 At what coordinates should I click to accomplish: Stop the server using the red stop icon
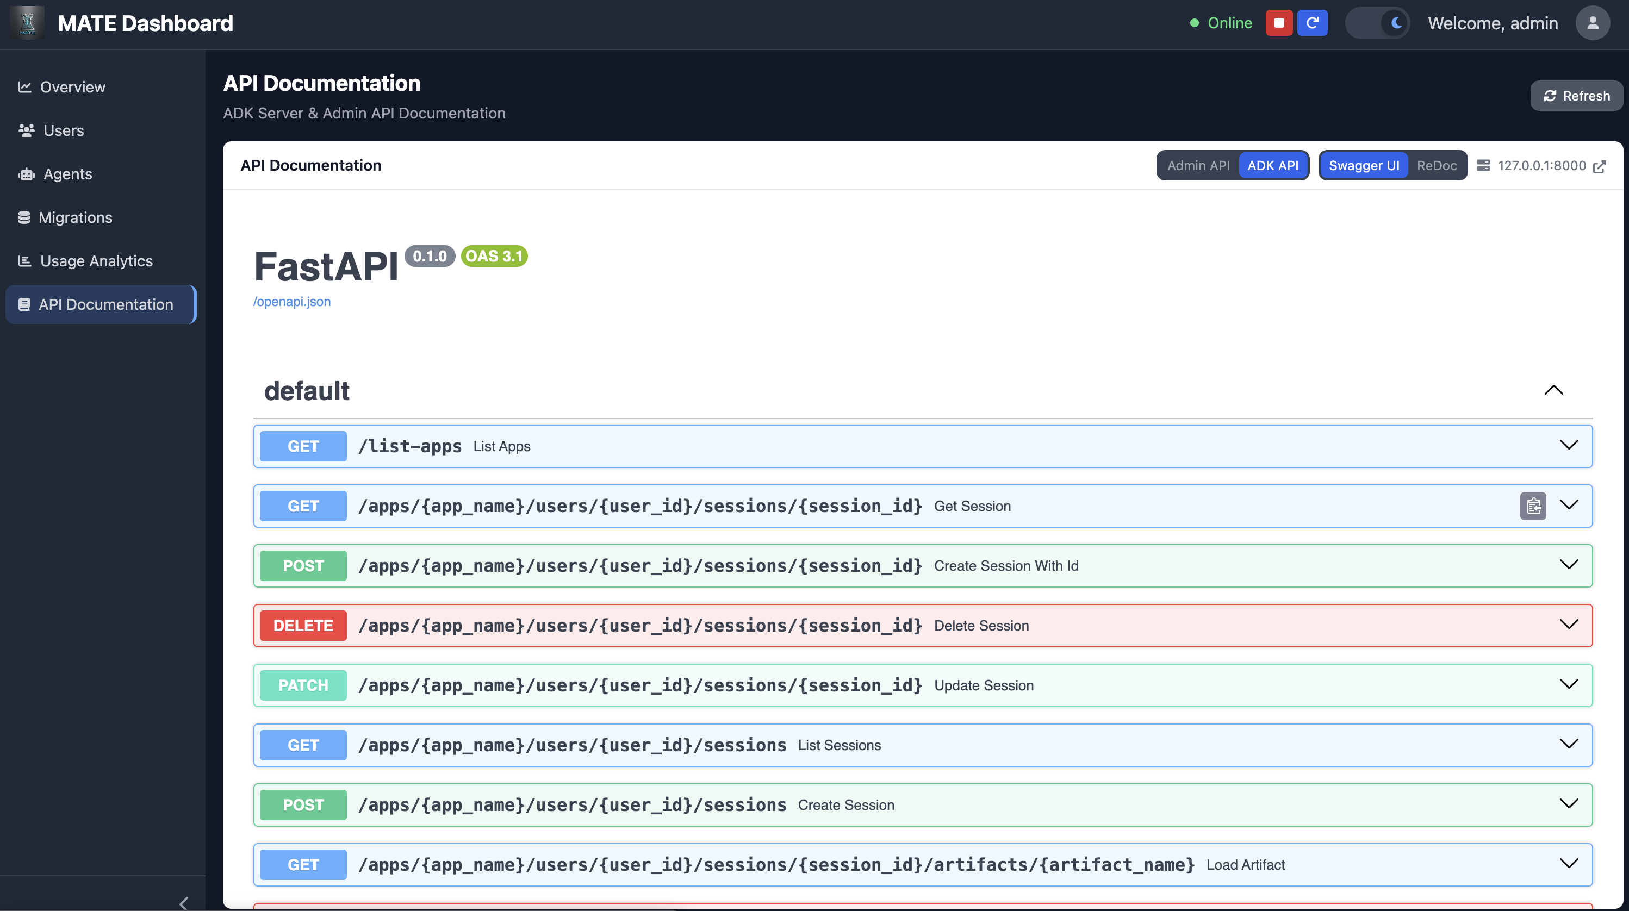(1279, 23)
